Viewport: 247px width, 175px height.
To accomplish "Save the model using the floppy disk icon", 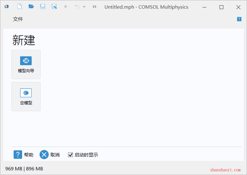I will click(x=43, y=6).
